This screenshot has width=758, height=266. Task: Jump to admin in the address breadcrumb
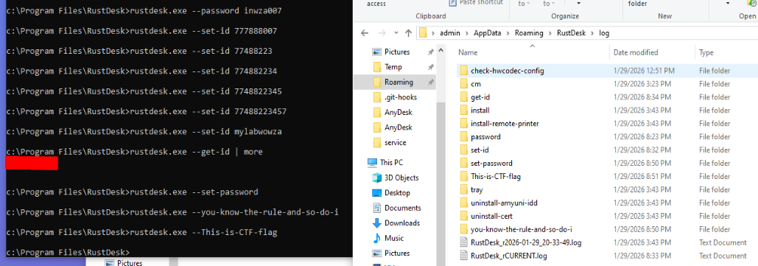pos(451,33)
